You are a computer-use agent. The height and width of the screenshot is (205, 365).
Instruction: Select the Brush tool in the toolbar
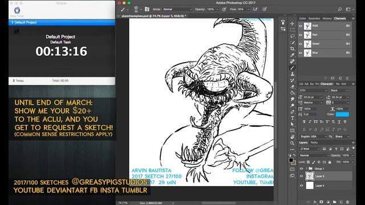(292, 68)
